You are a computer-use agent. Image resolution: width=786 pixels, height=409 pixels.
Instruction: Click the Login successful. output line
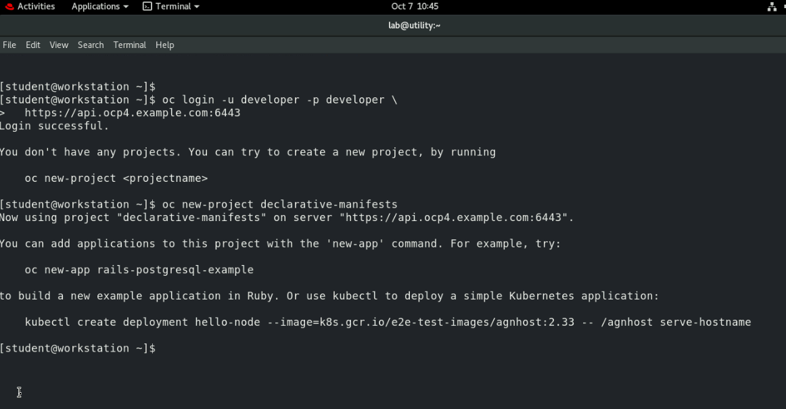click(x=53, y=126)
